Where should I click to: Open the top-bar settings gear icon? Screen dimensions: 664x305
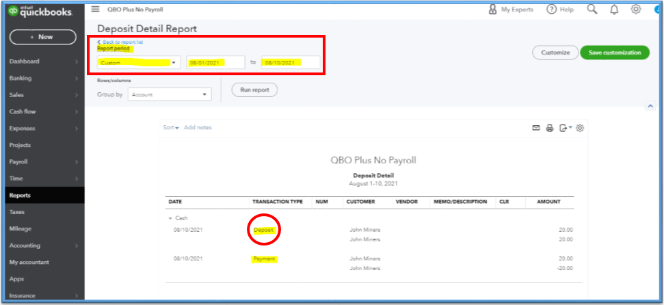[636, 10]
